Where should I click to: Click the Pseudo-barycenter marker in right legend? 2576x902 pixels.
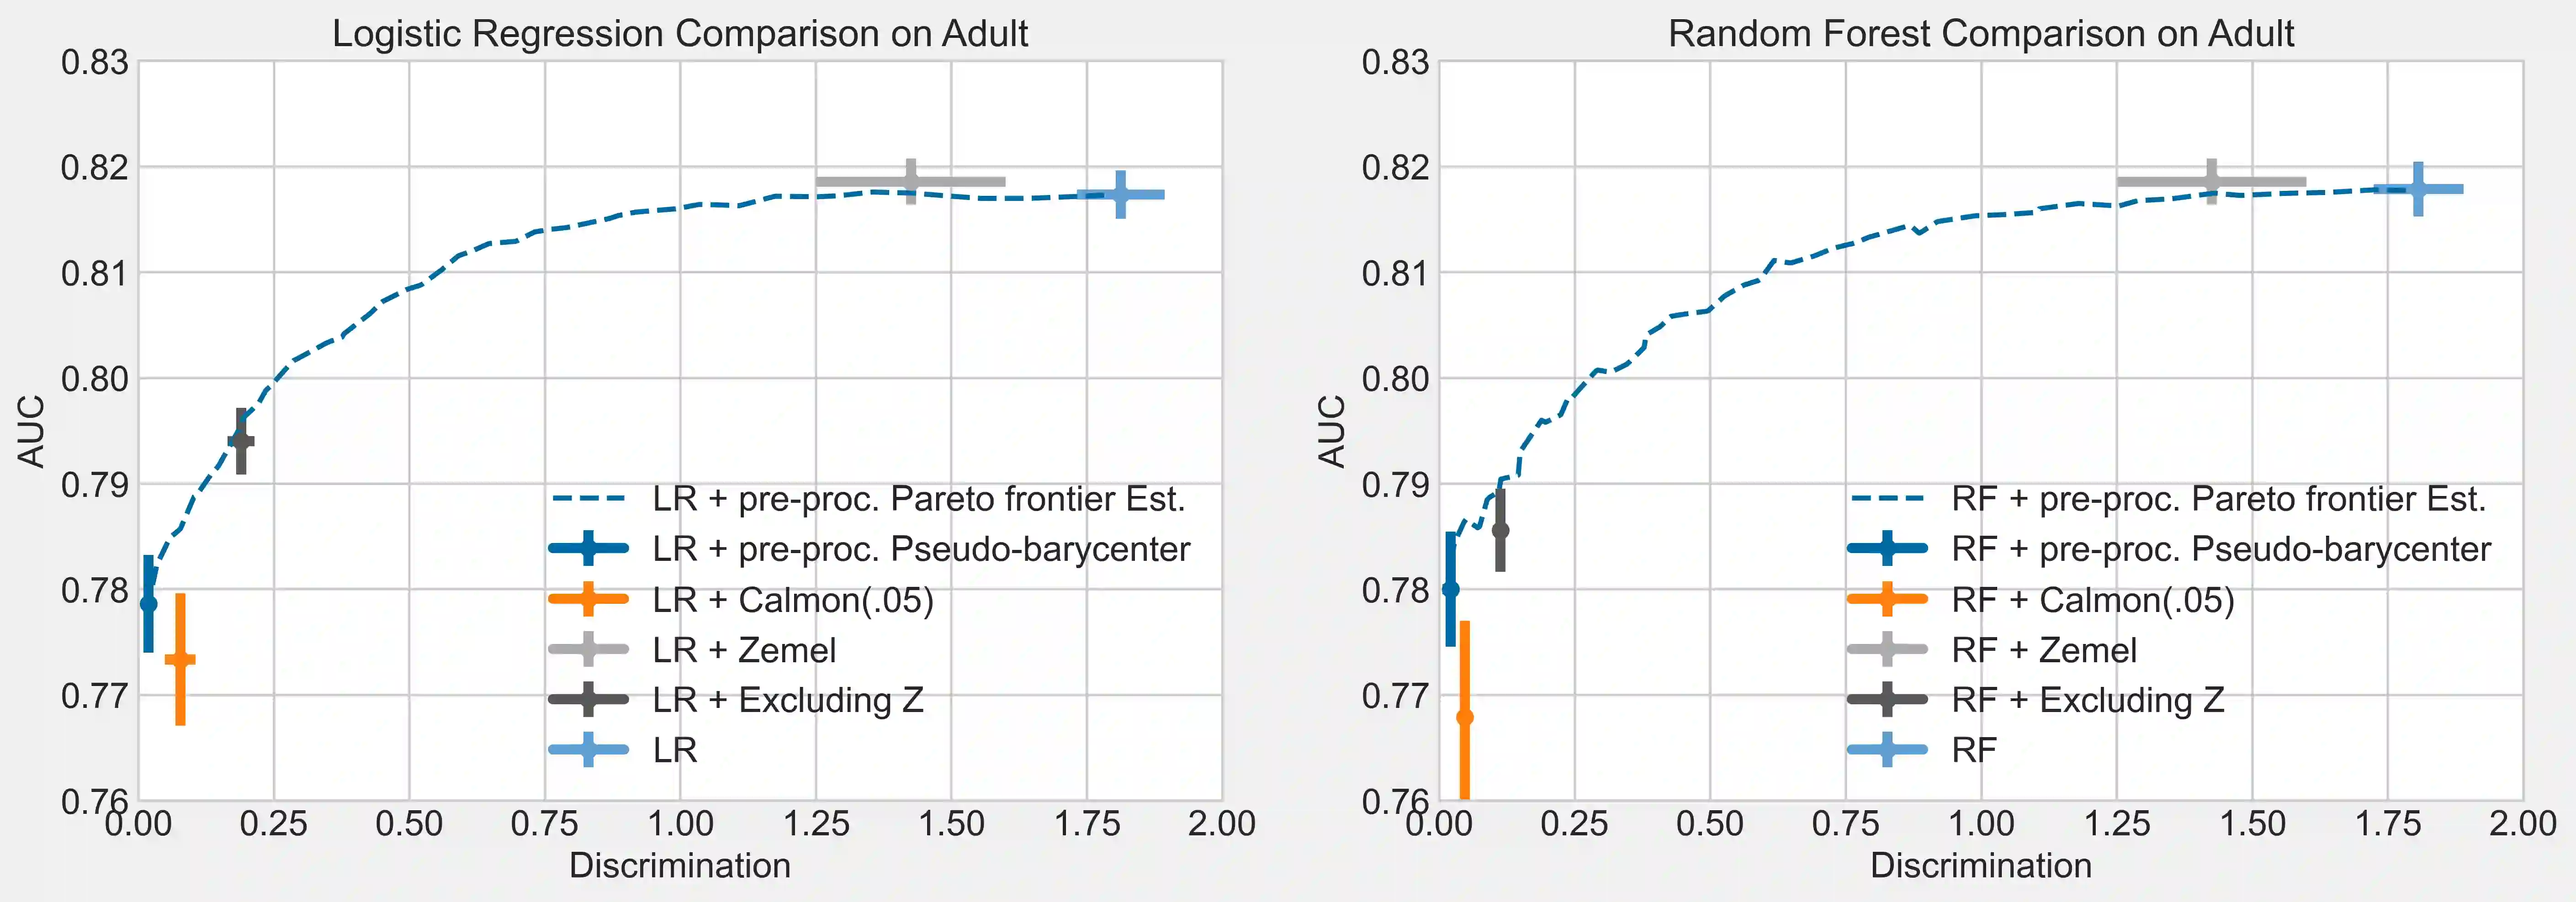(x=1887, y=549)
